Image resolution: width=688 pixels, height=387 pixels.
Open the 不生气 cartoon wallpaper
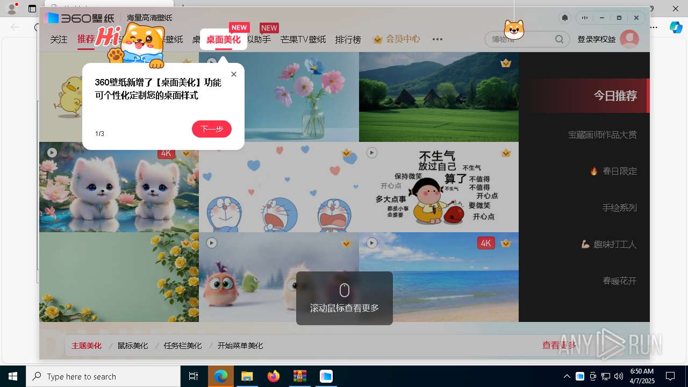point(439,187)
